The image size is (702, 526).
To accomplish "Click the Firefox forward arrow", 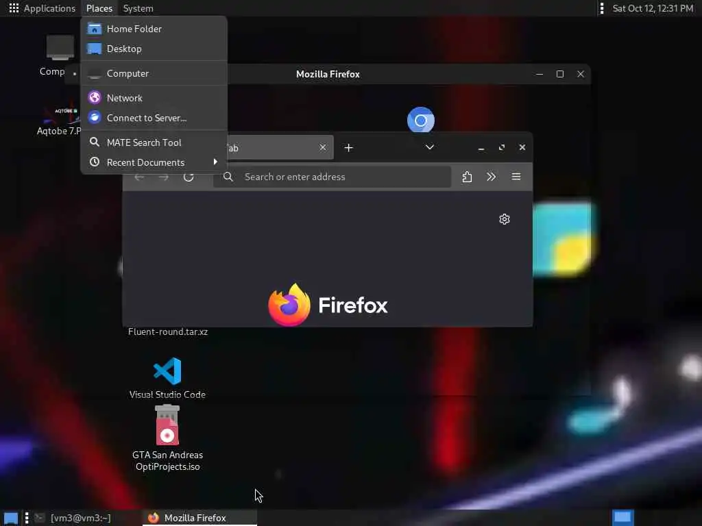I will pyautogui.click(x=164, y=177).
